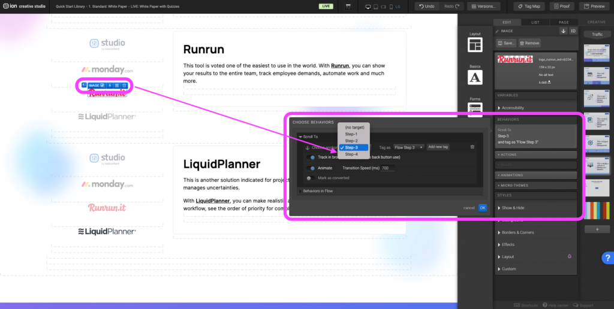Click the ID button beside the anchor icon
The image size is (614, 309).
tap(573, 31)
